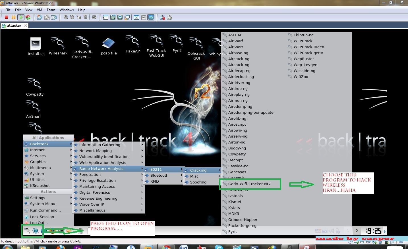Expand the Penetration submenu arrow
The width and height of the screenshot is (408, 249).
(142, 174)
